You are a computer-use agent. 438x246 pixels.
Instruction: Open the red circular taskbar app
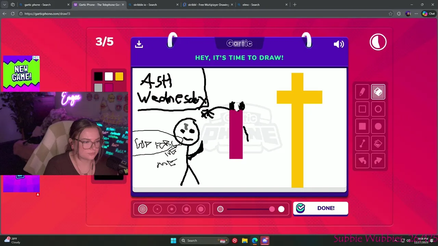tap(235, 241)
